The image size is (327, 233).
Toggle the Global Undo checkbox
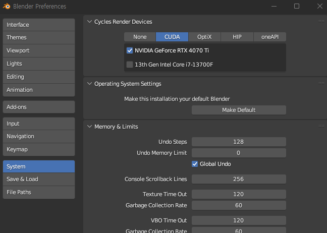click(x=195, y=164)
